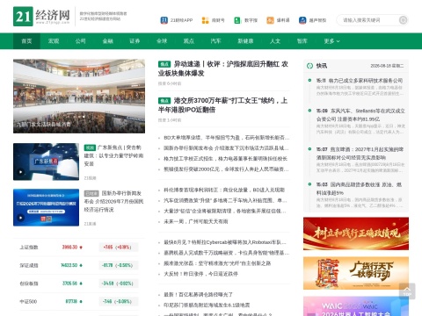Viewport: 422px width, 316px height.
Task: Open the 广货行天下 秋季行动 banner
Action: [356, 273]
